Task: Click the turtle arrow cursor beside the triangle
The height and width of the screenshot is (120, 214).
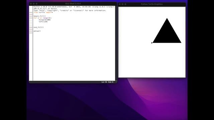Action: click(152, 43)
